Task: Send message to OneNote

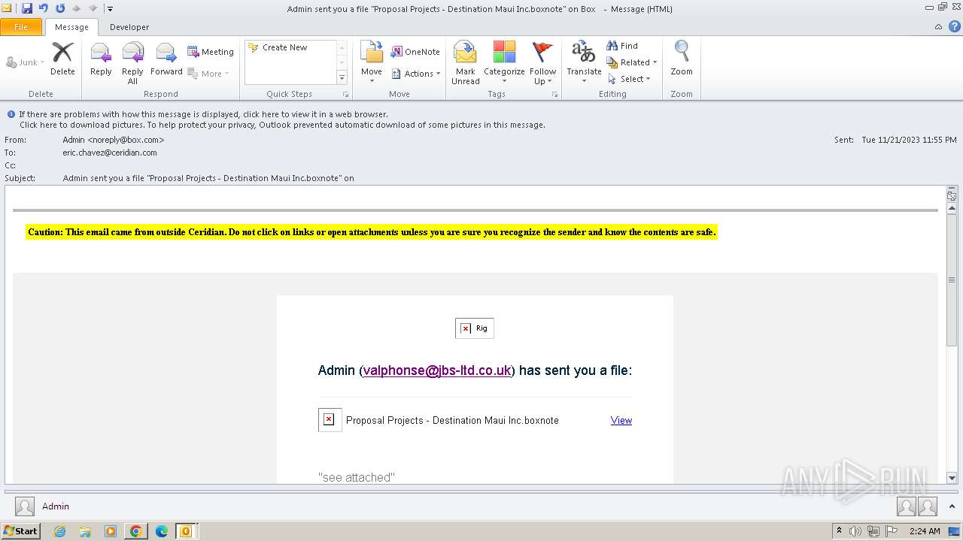Action: click(415, 52)
